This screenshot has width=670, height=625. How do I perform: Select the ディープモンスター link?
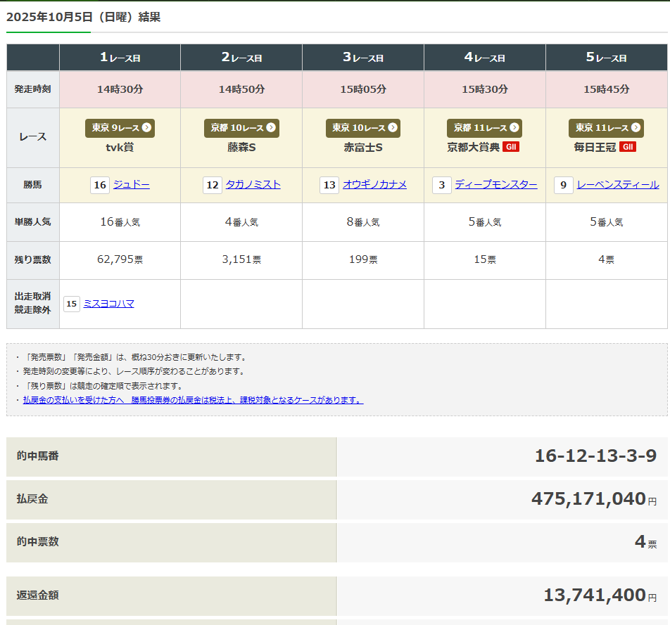(x=495, y=185)
